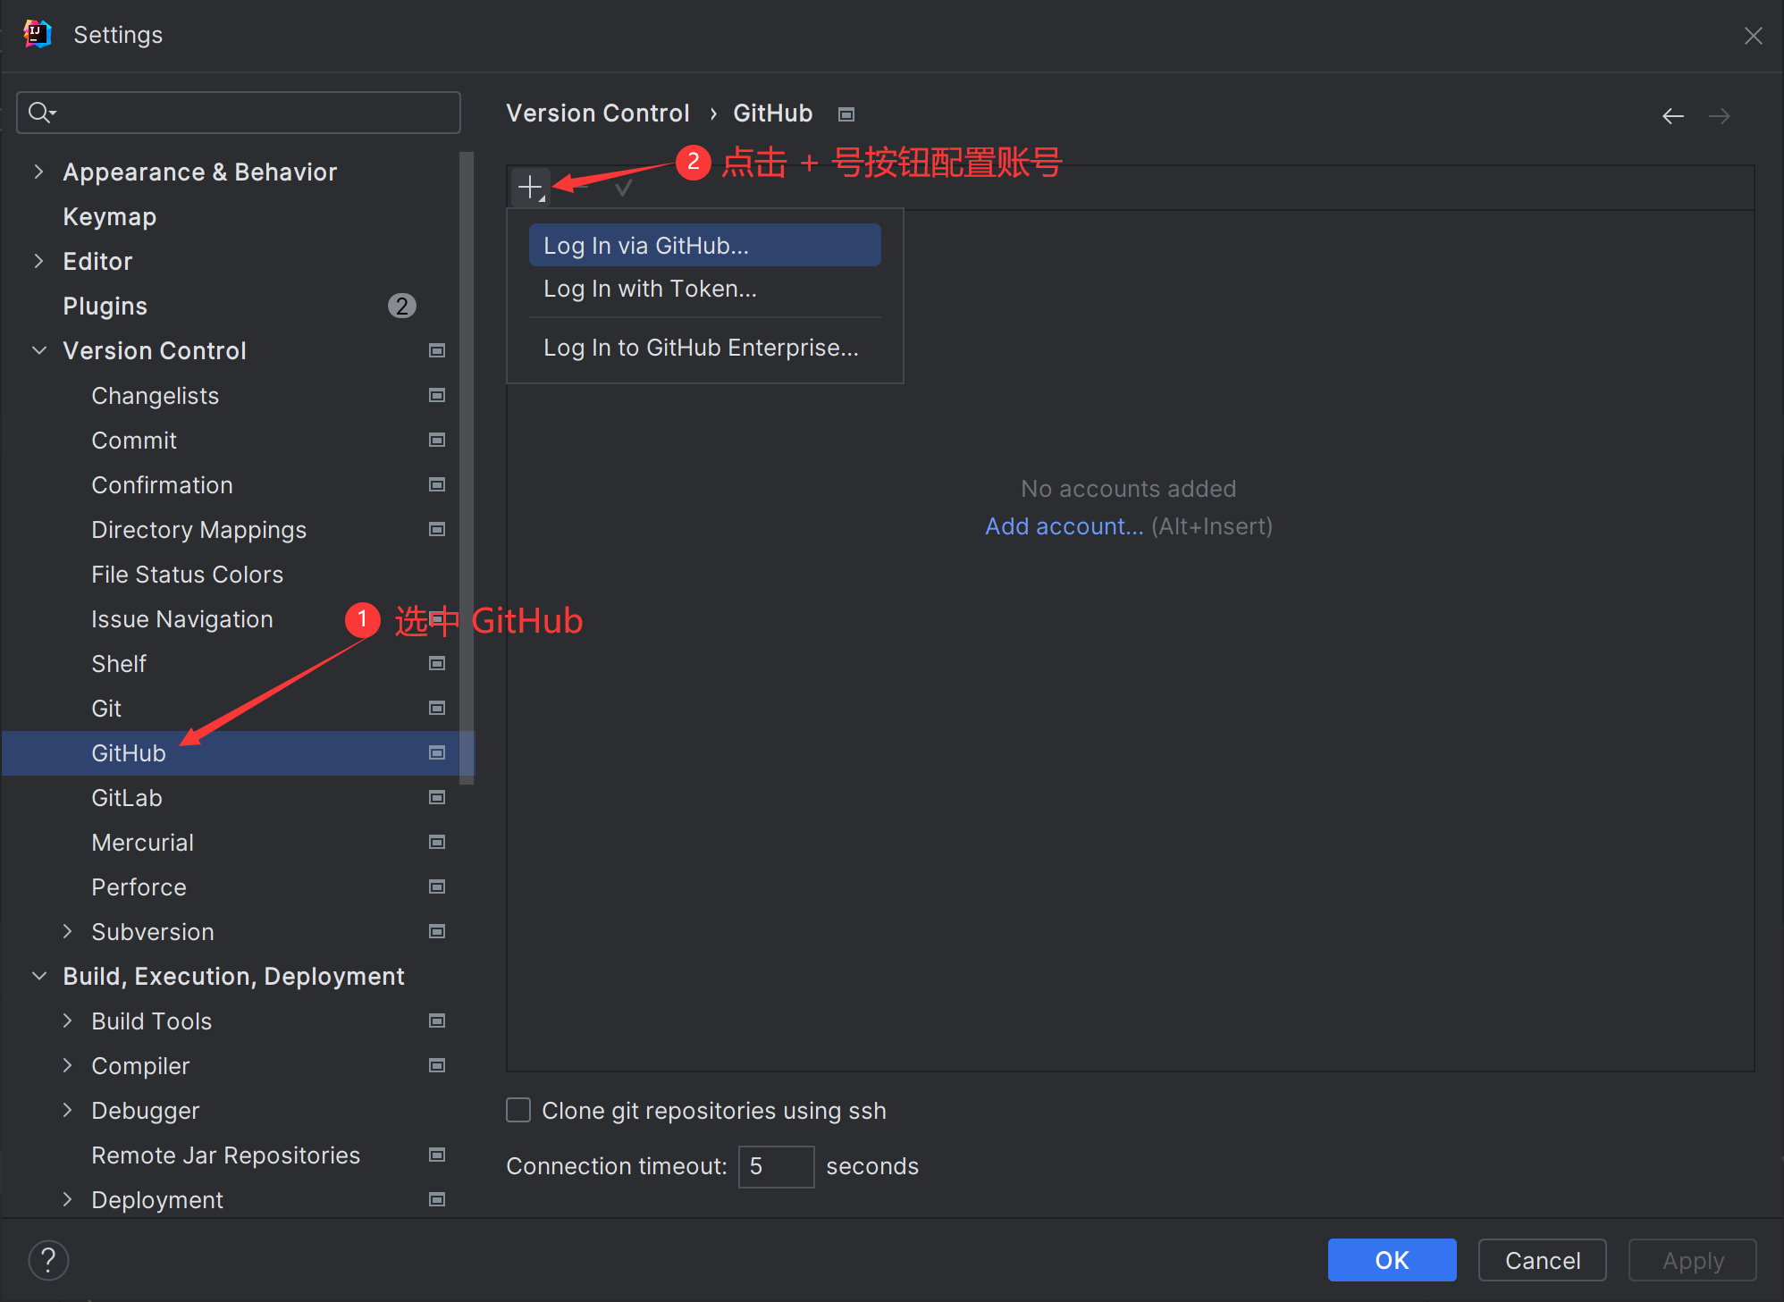Click the Apply button

pos(1693,1260)
